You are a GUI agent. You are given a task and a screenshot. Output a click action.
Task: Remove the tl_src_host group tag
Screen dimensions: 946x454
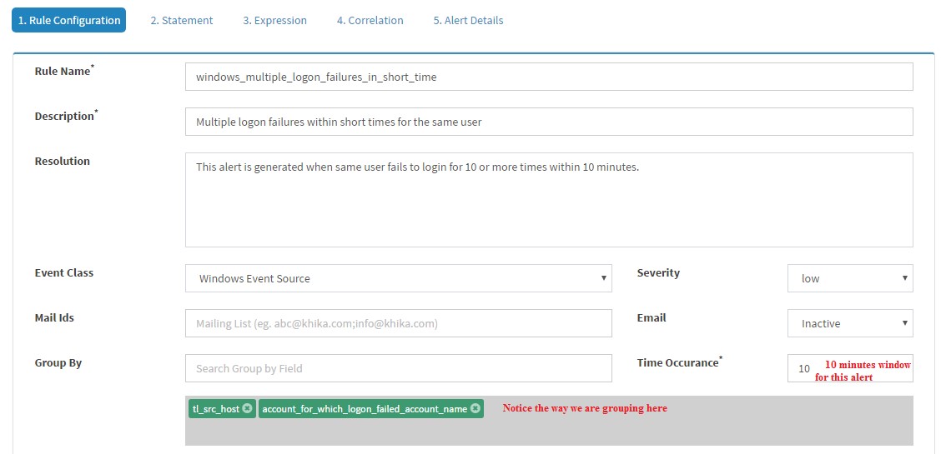tap(248, 408)
